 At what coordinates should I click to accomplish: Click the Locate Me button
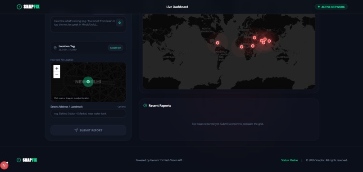(116, 48)
